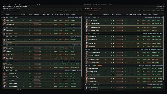This screenshot has width=167, height=94.
Task: Click Devon Adams's player portrait
Action: point(87,24)
